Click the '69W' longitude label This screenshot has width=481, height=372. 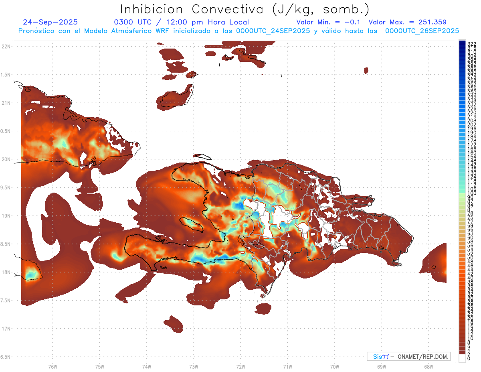click(x=382, y=366)
